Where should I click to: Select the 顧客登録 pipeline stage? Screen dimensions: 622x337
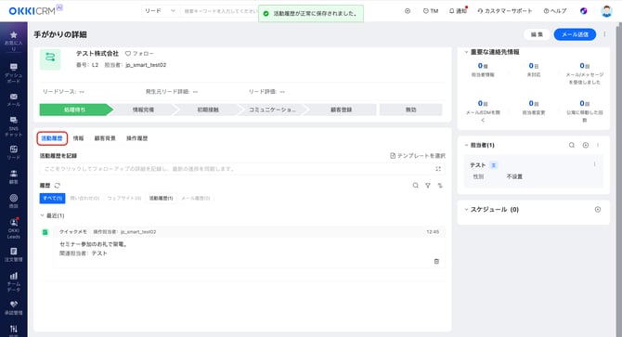pos(341,110)
